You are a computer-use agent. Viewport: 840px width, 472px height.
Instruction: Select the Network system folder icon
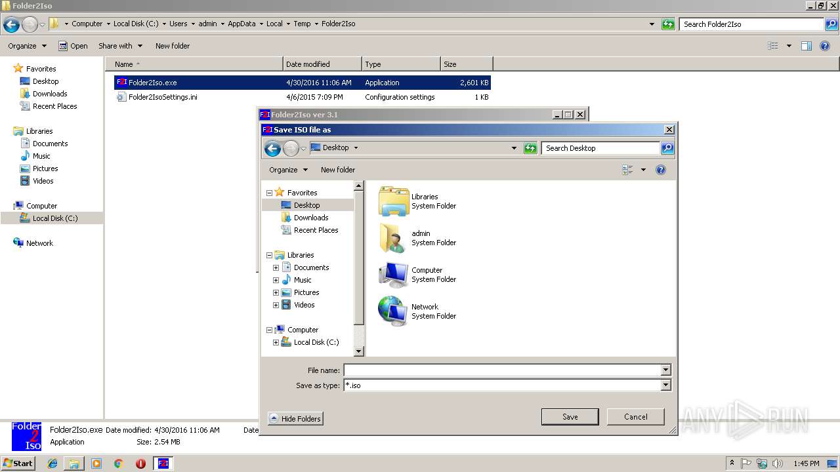click(394, 311)
